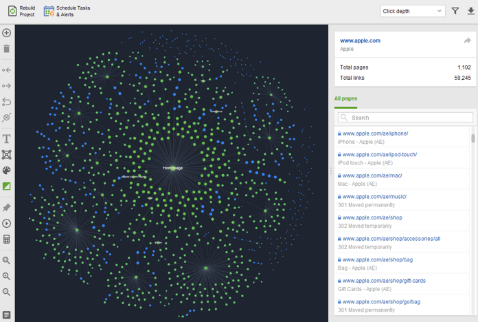Click the download arrow icon
The width and height of the screenshot is (478, 322).
point(470,11)
